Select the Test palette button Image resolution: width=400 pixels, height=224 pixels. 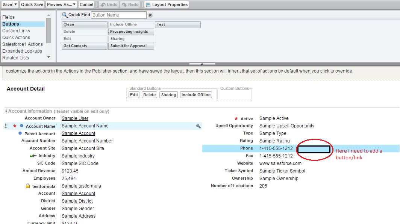[x=178, y=24]
